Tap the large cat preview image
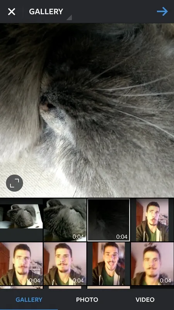 point(87,110)
